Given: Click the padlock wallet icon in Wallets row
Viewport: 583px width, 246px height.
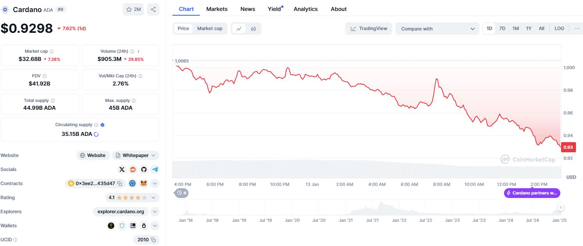Looking at the screenshot, I should [144, 226].
